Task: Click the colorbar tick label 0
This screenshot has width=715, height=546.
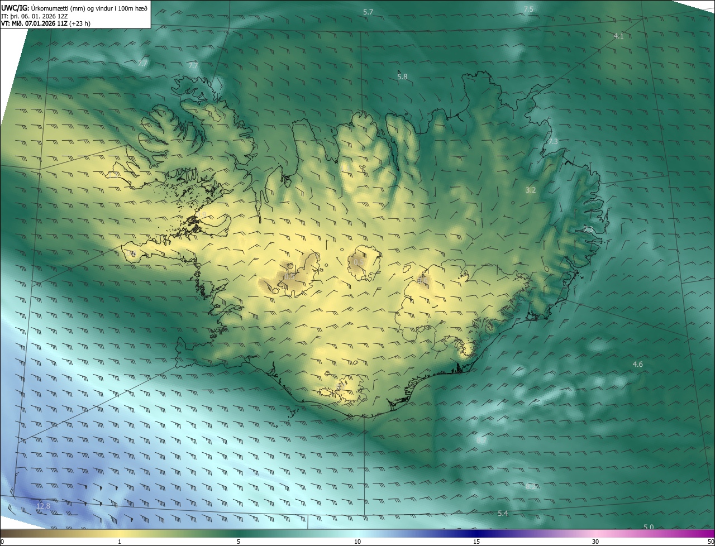Action: point(2,542)
